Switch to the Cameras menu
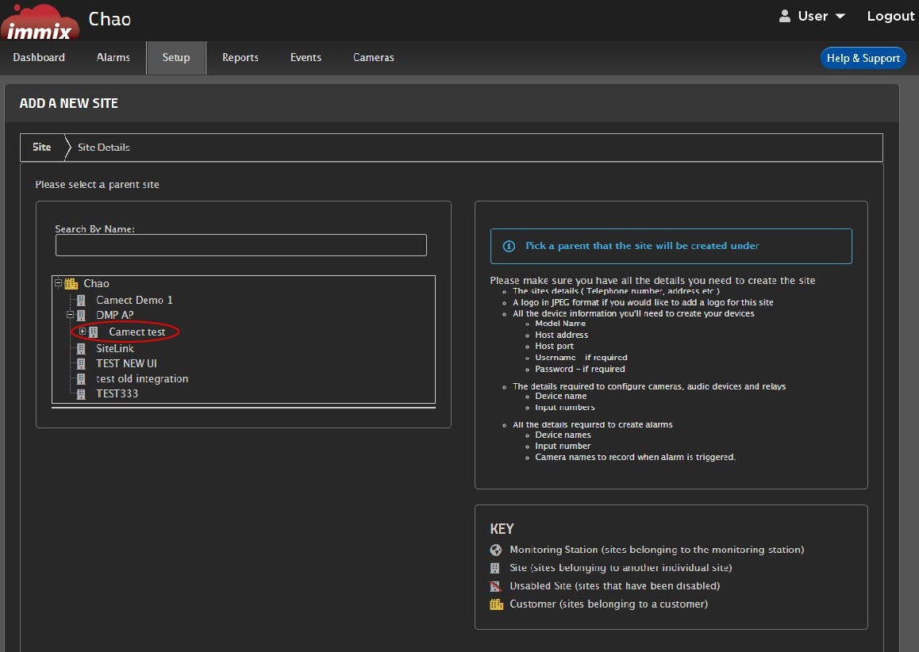The width and height of the screenshot is (919, 652). [x=373, y=58]
